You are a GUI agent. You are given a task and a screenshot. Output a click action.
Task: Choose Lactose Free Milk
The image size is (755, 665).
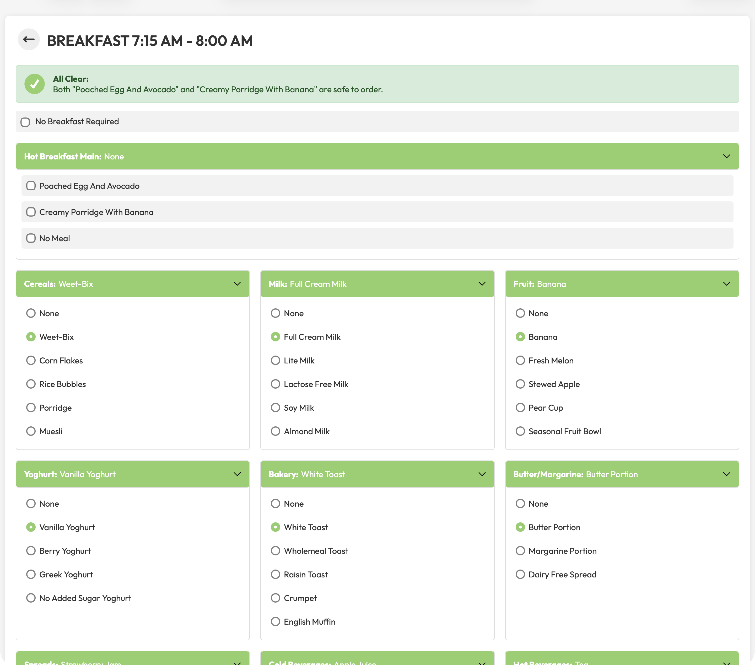pyautogui.click(x=276, y=384)
